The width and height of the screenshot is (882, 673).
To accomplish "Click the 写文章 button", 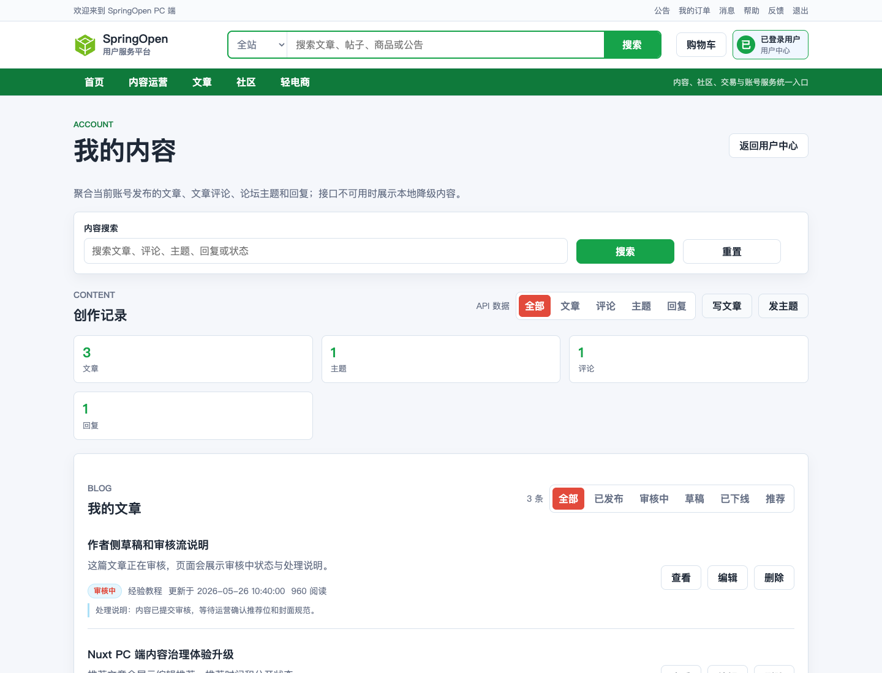I will tap(727, 306).
